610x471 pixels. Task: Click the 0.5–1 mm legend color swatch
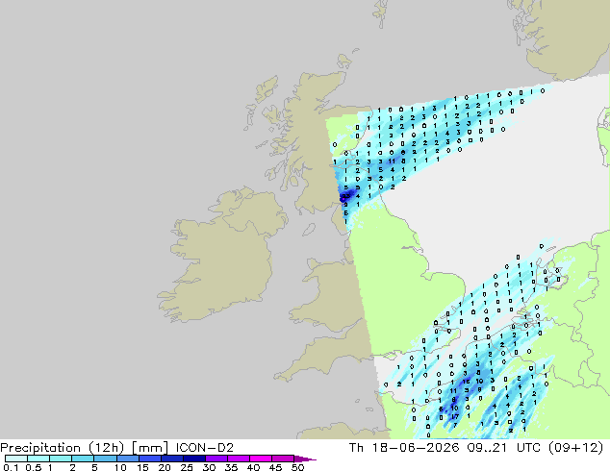tap(38, 459)
